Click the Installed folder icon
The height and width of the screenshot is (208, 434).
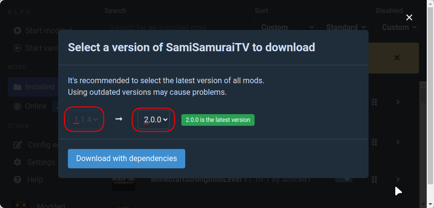coord(17,87)
